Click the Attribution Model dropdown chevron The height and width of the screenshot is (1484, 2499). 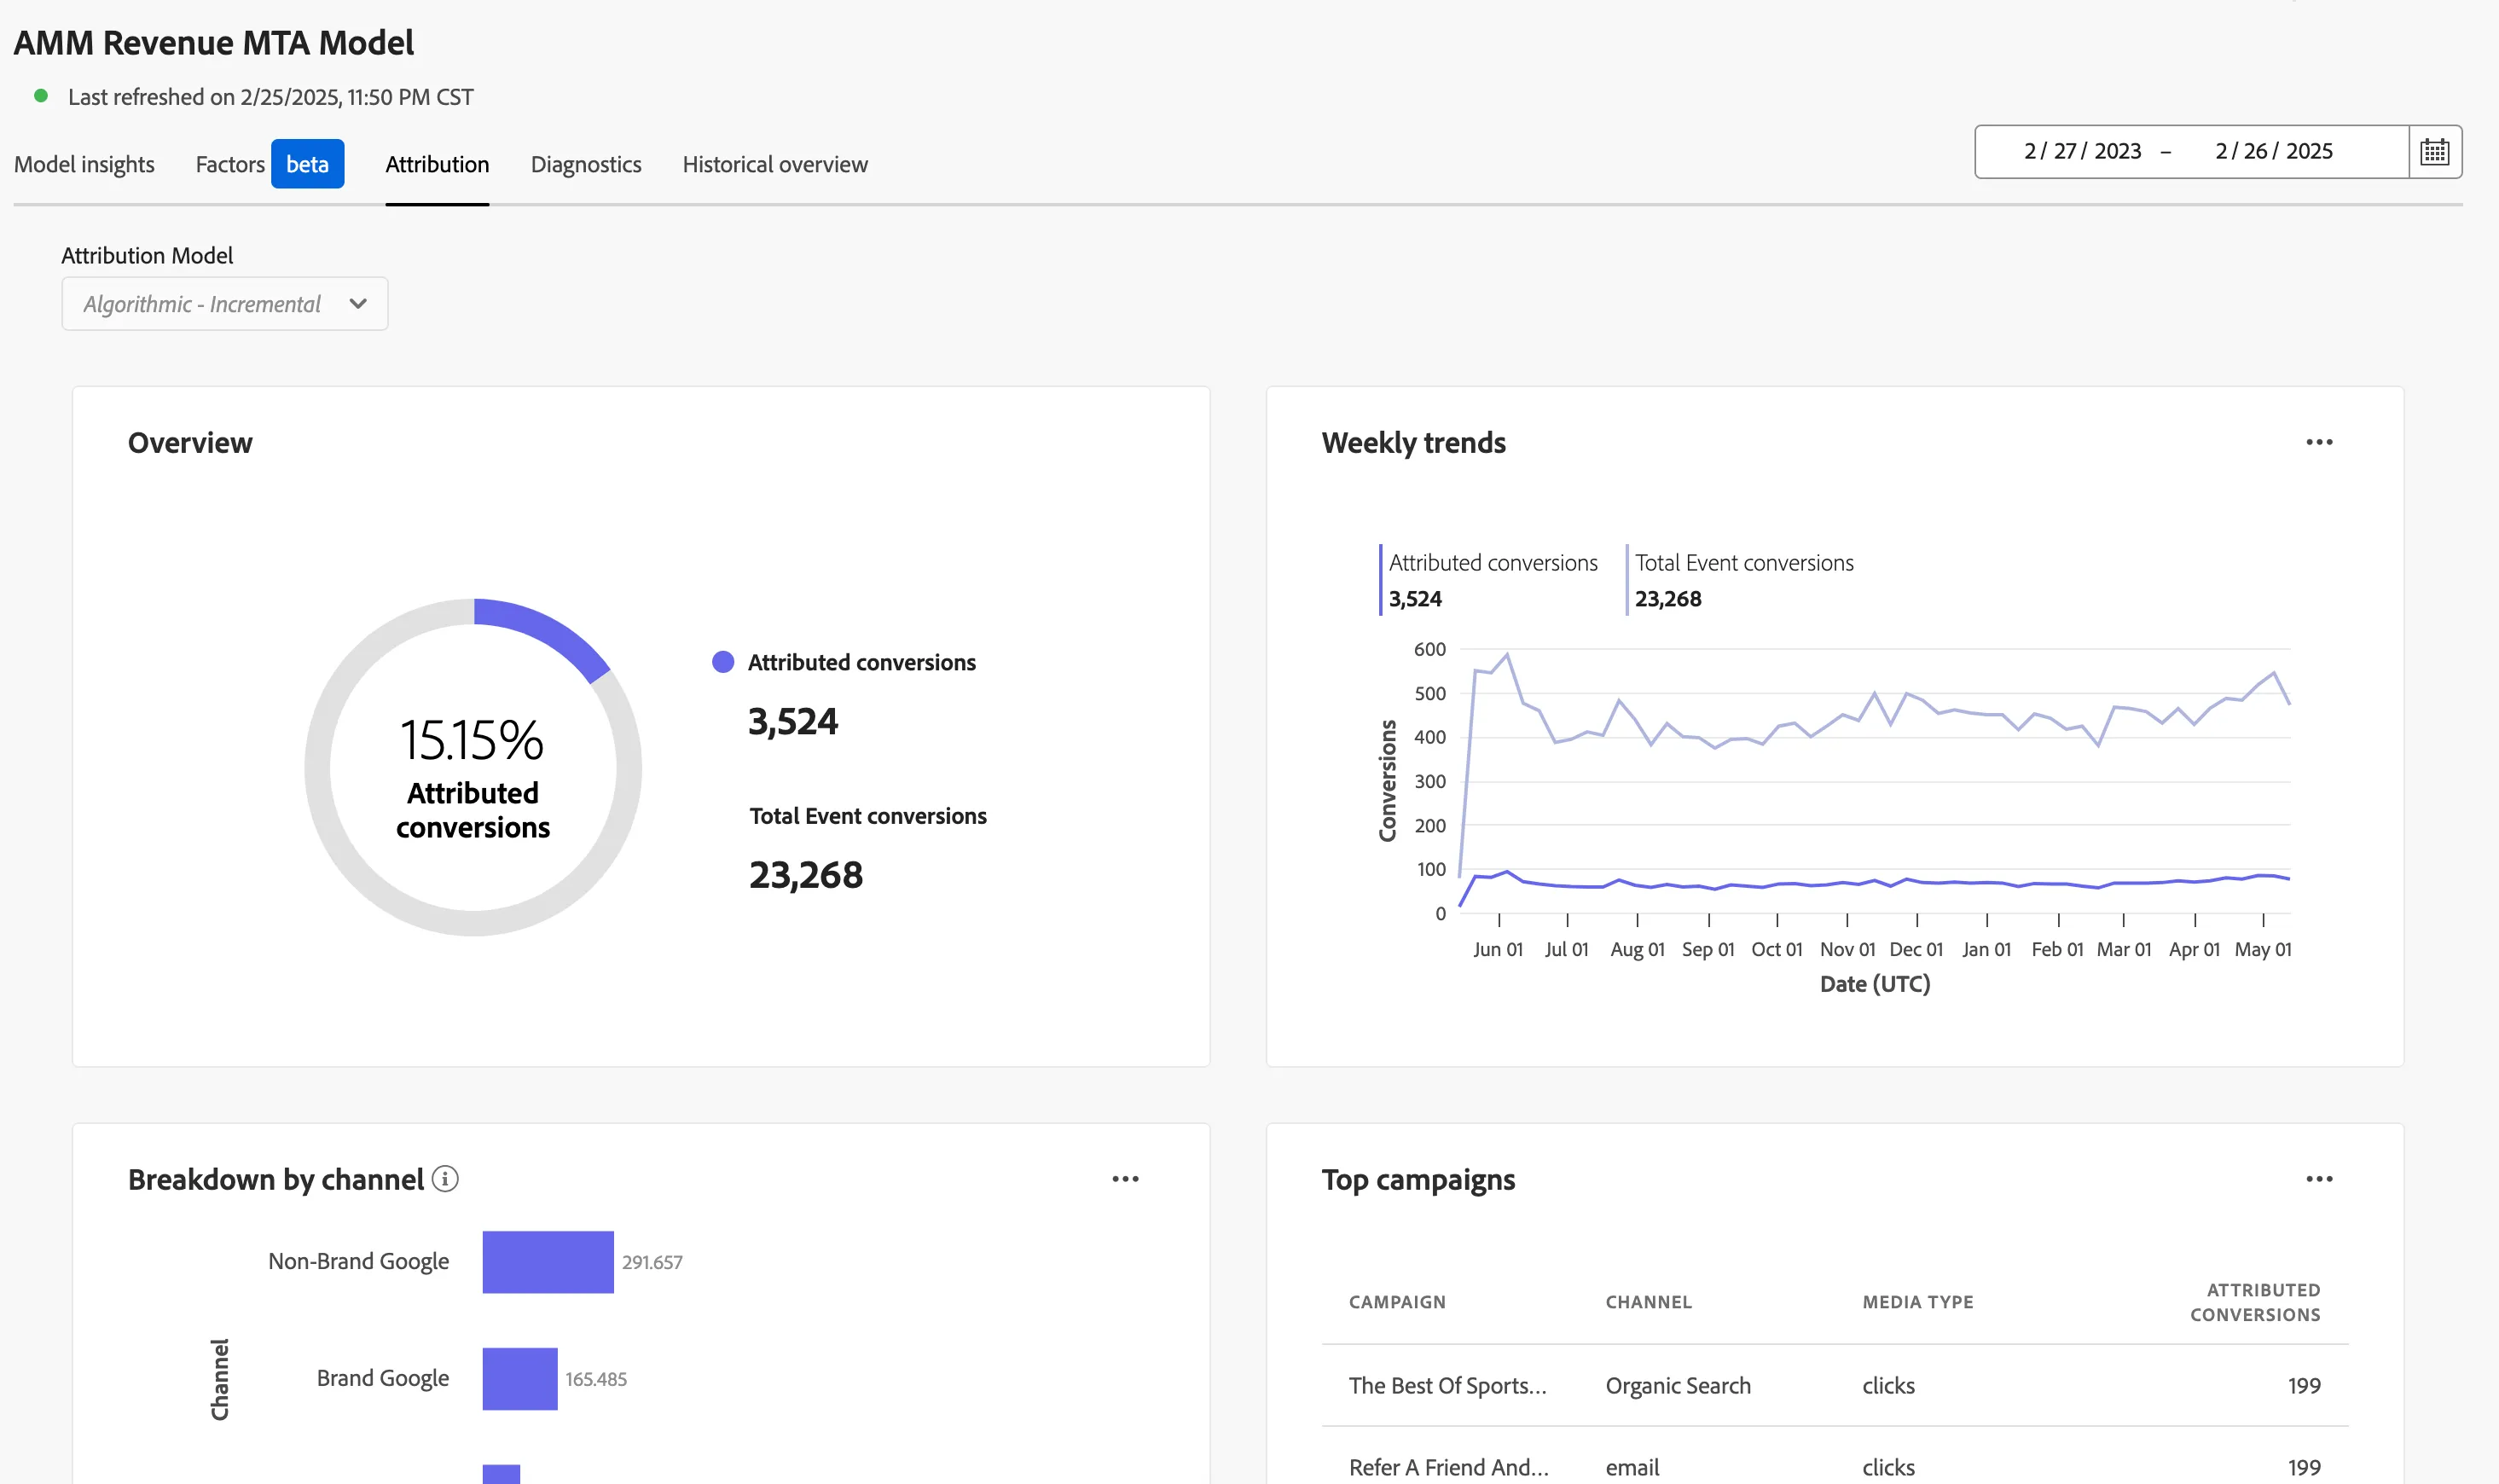[x=358, y=304]
